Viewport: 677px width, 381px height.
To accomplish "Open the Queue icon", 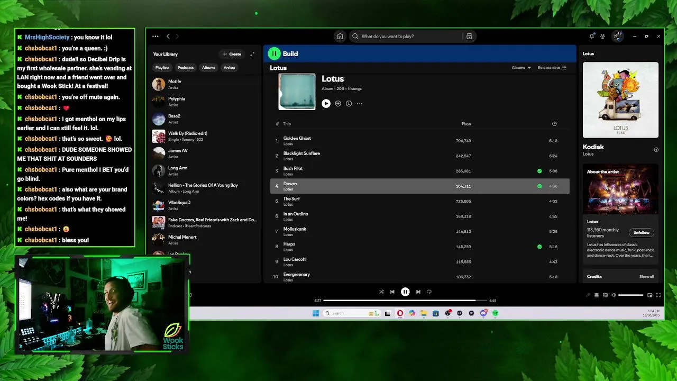I will [597, 295].
